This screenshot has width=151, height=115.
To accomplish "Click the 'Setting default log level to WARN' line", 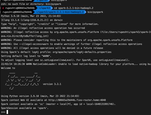I will (x=26, y=56).
